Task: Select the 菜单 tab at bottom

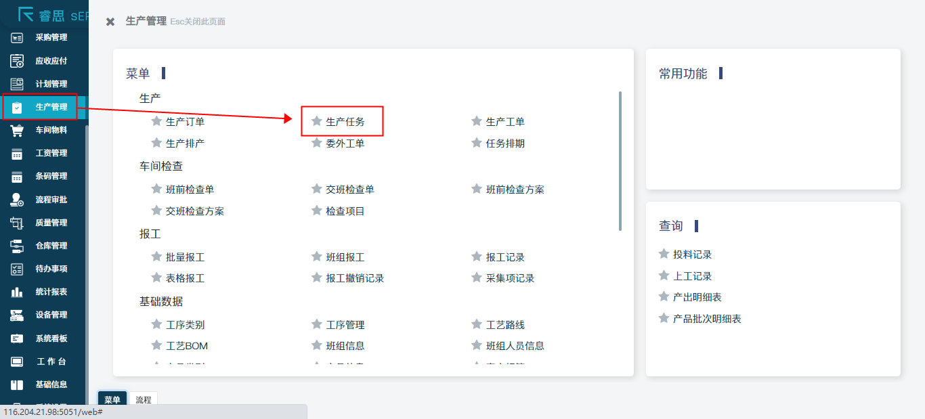Action: pyautogui.click(x=112, y=400)
